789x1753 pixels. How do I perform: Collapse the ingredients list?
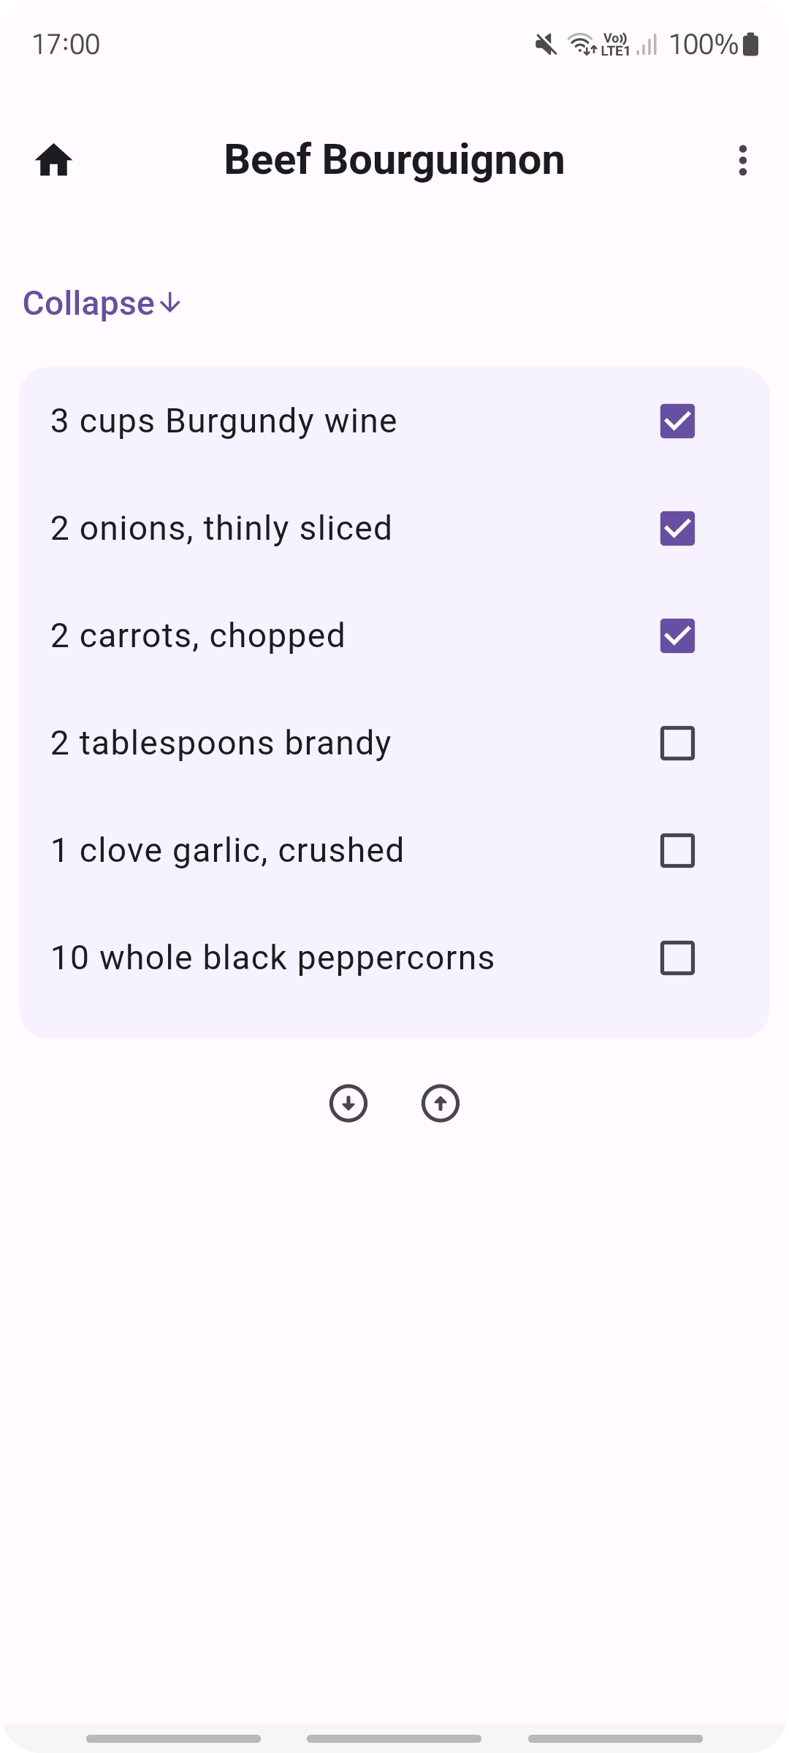89,303
